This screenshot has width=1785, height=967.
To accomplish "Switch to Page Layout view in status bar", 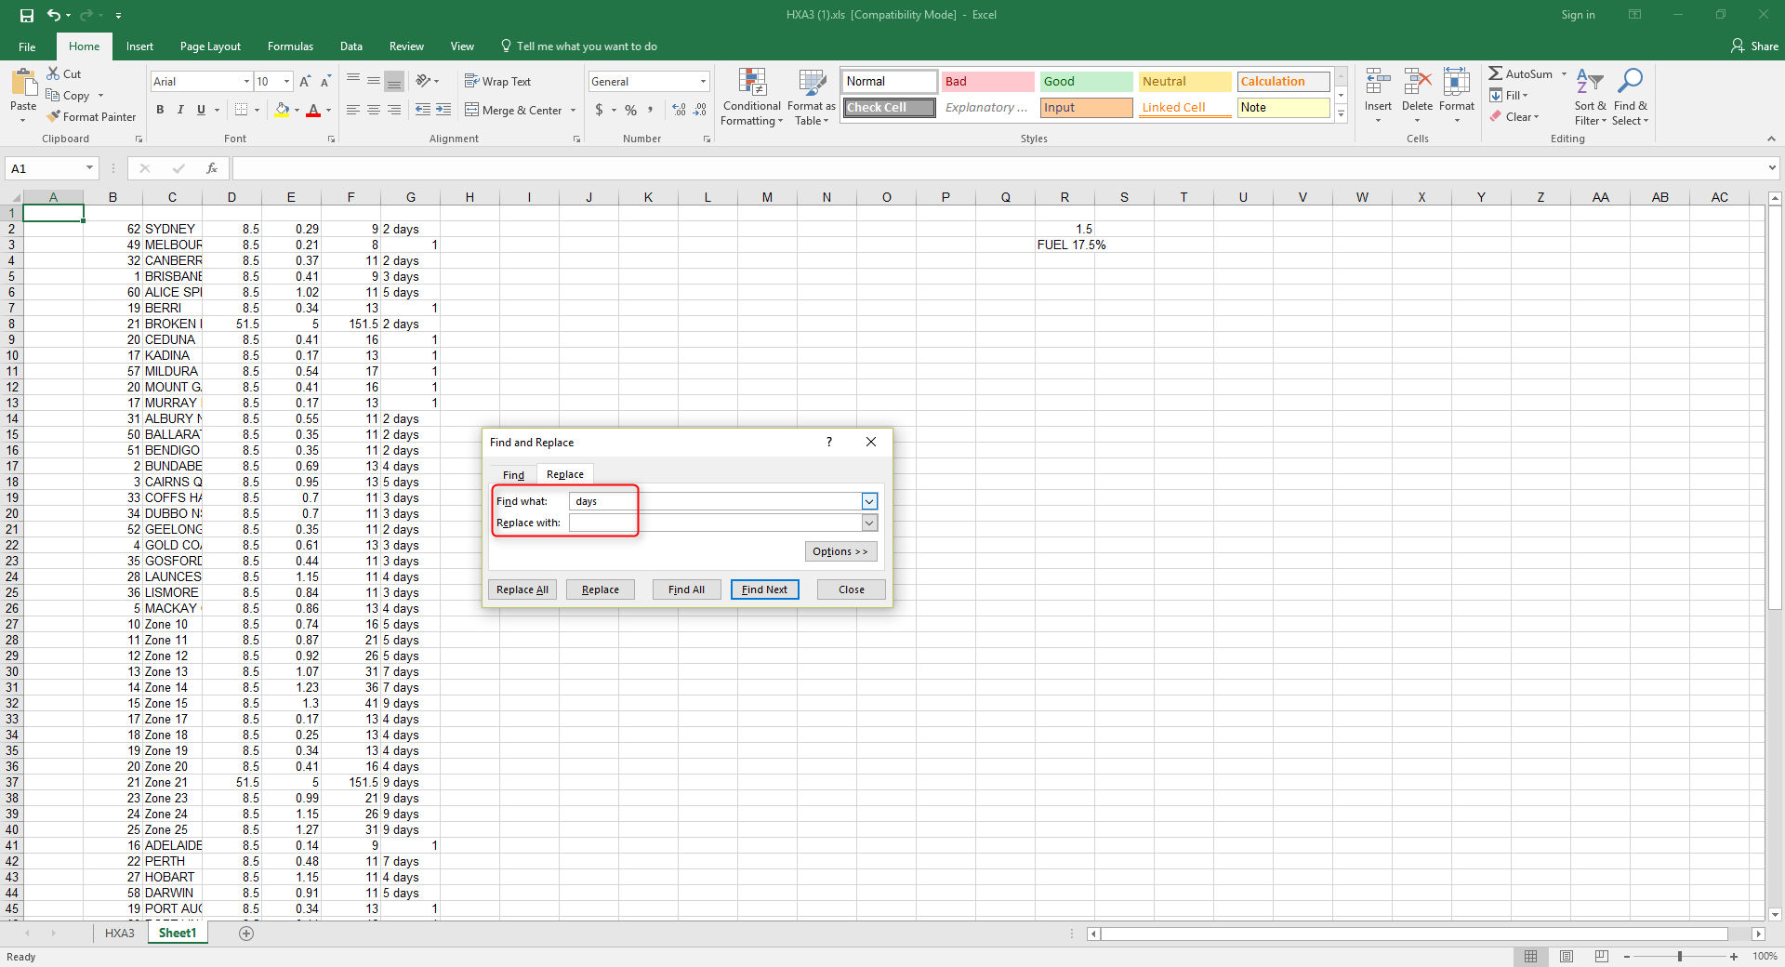I will pos(1567,956).
